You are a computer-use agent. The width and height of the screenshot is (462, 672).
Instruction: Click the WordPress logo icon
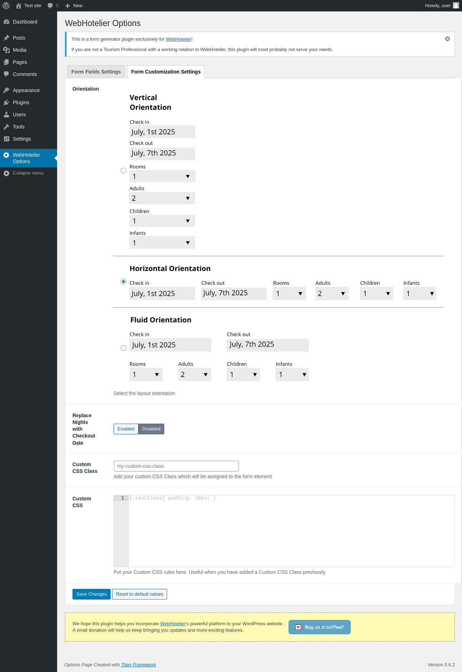(6, 6)
